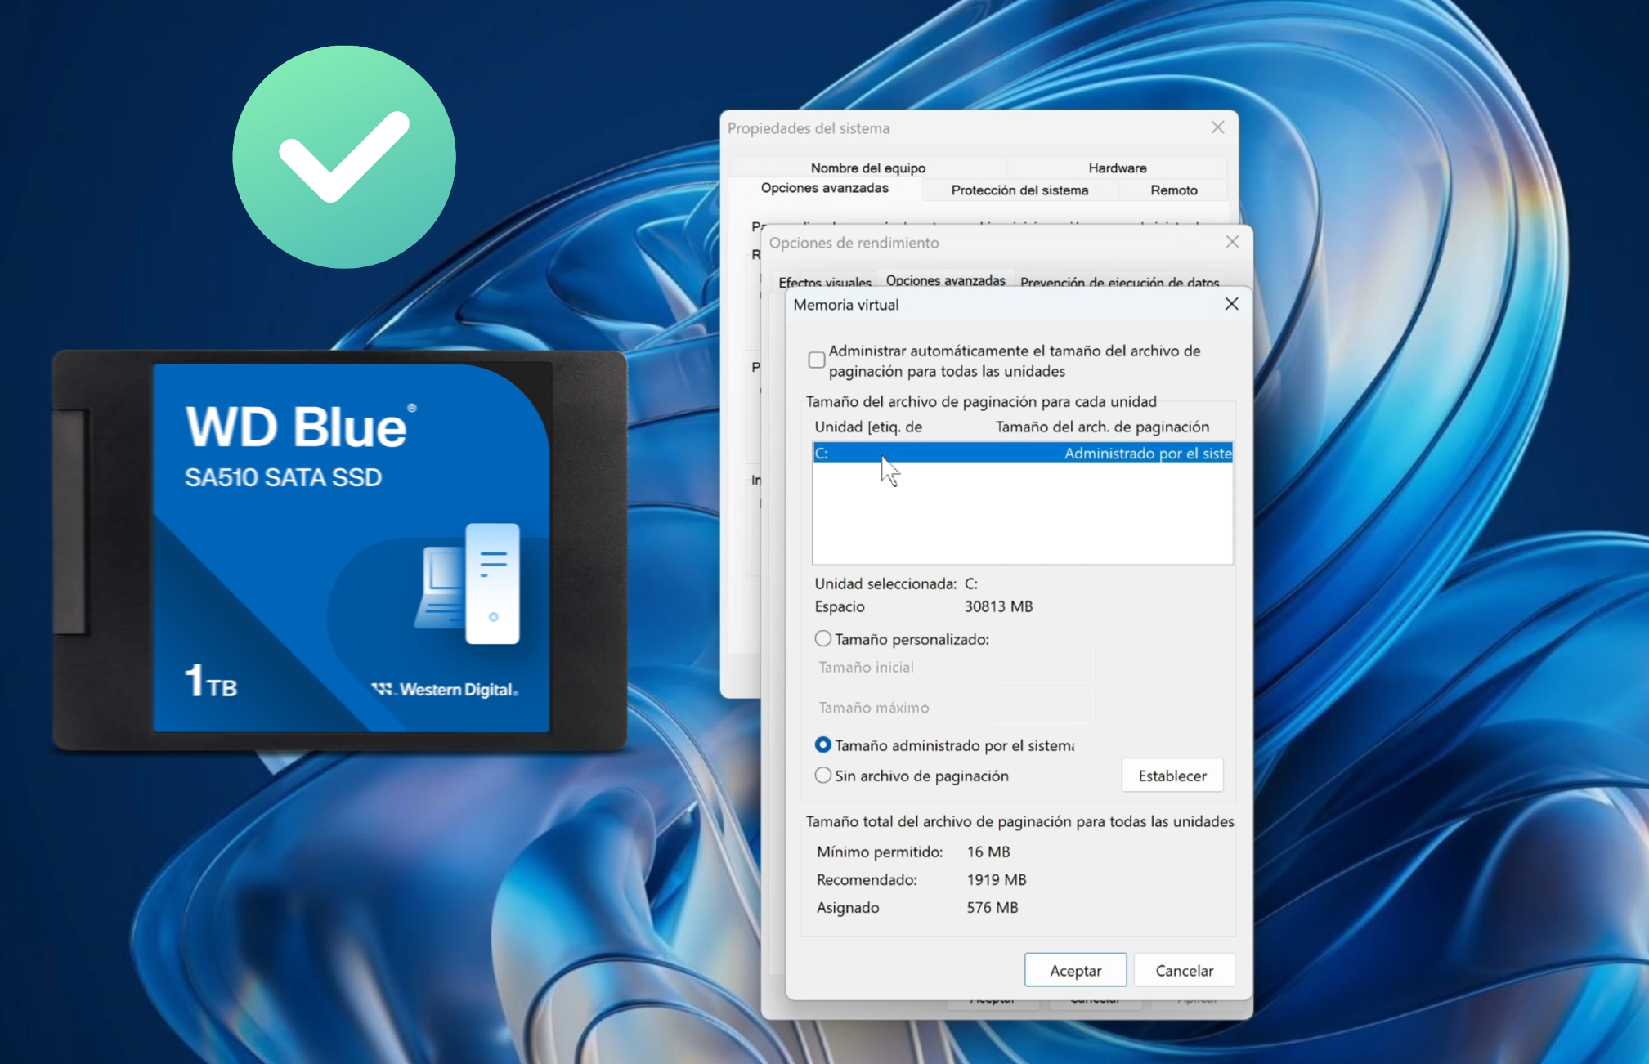Open Nombre del equipo tab
Screen dimensions: 1649x1064
click(x=867, y=168)
